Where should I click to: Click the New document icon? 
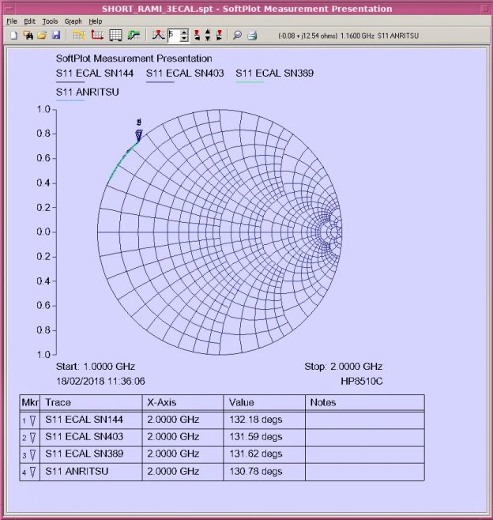[14, 35]
